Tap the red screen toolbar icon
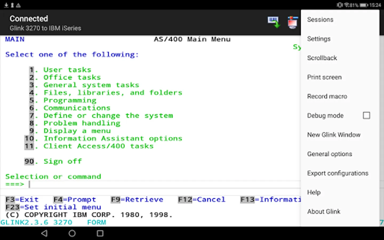Image resolution: width=384 pixels, height=240 pixels. coord(293,22)
